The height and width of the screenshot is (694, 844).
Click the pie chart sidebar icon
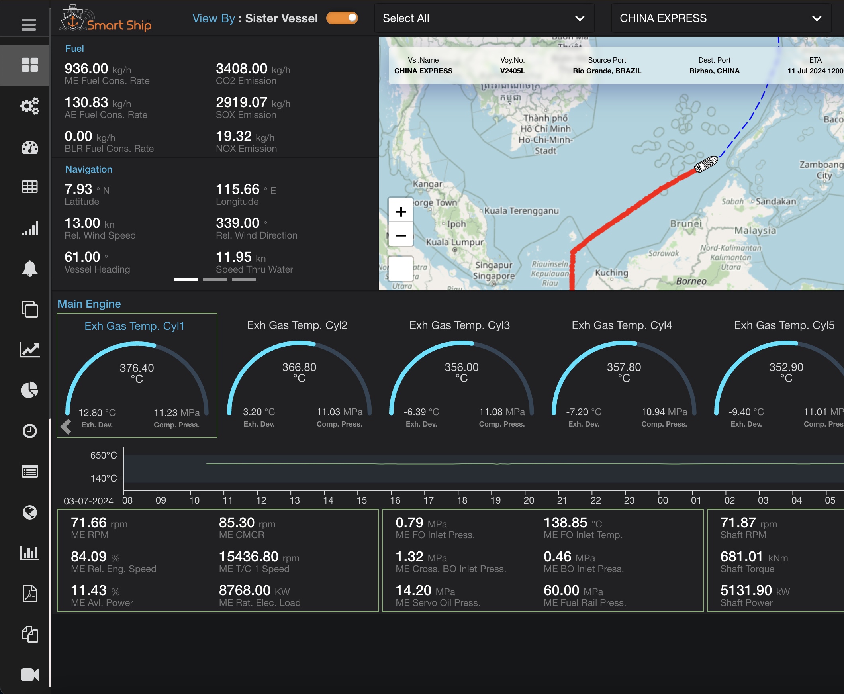click(29, 390)
